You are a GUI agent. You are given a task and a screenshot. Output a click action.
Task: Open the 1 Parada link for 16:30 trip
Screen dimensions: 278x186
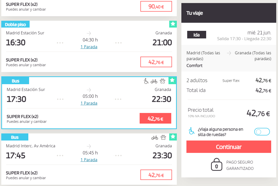point(89,47)
